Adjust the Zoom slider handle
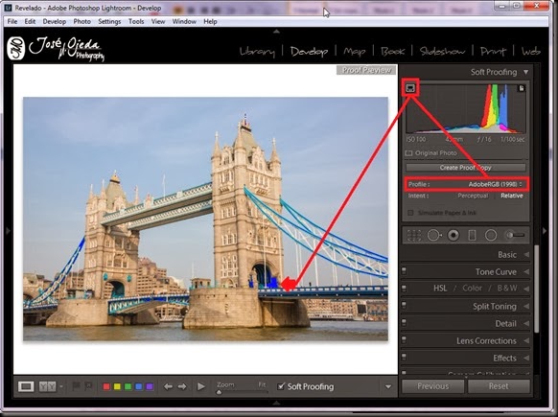The image size is (558, 417). pos(220,392)
